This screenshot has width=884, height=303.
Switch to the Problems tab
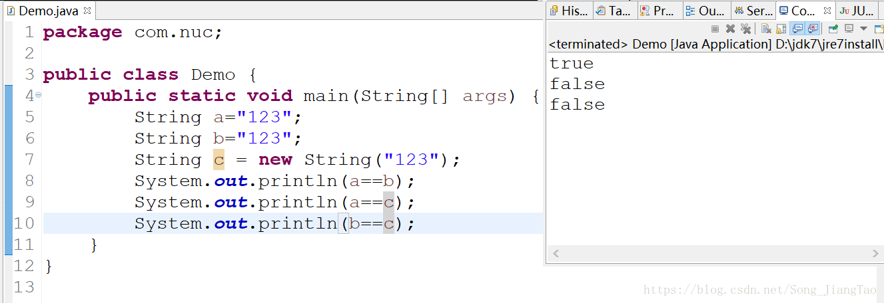tap(659, 11)
